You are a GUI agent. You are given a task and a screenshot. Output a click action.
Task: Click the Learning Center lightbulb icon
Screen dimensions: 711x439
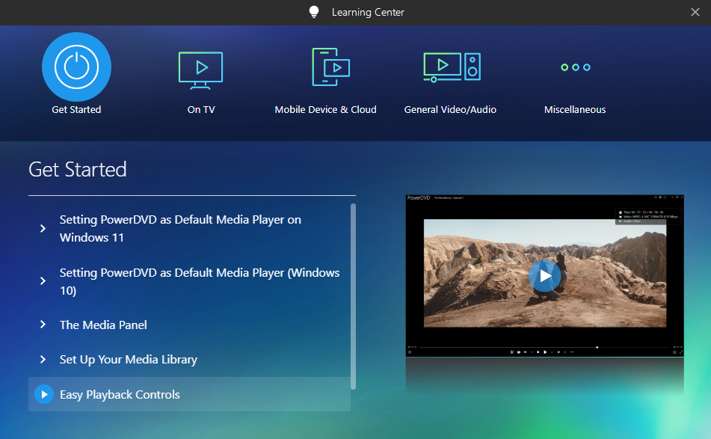pyautogui.click(x=314, y=12)
